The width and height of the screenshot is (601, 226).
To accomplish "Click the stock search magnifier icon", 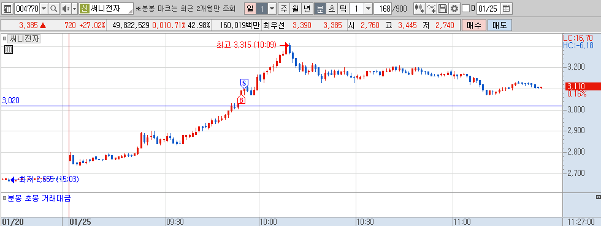I will coord(54,9).
